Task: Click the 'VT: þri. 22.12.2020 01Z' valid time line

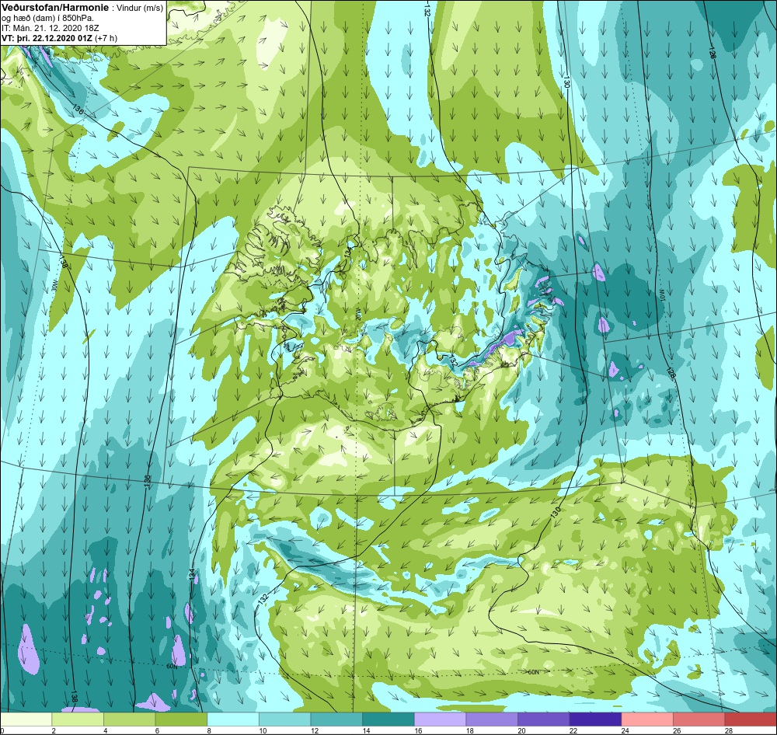Action: coord(47,38)
